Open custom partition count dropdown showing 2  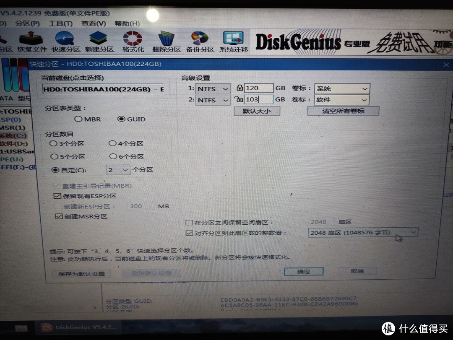click(118, 170)
